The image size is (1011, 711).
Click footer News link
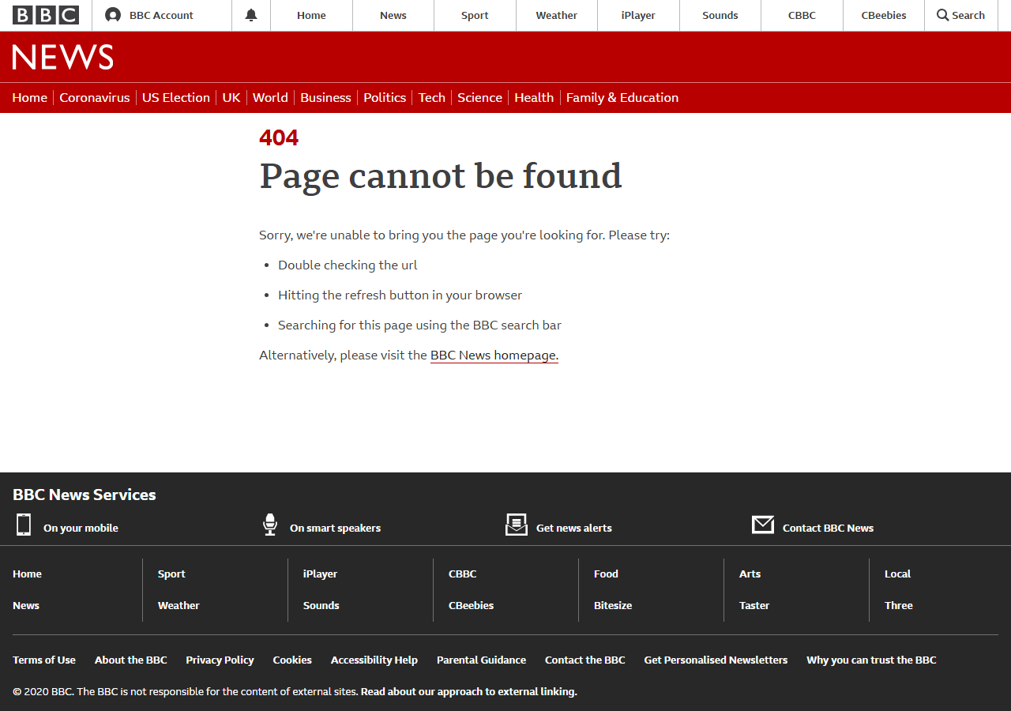26,605
